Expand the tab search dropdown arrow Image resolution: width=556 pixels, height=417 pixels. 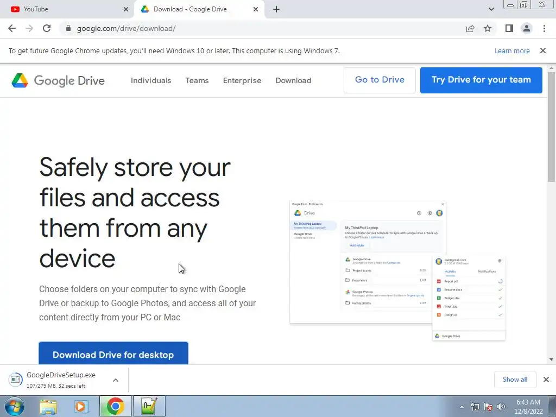491,9
